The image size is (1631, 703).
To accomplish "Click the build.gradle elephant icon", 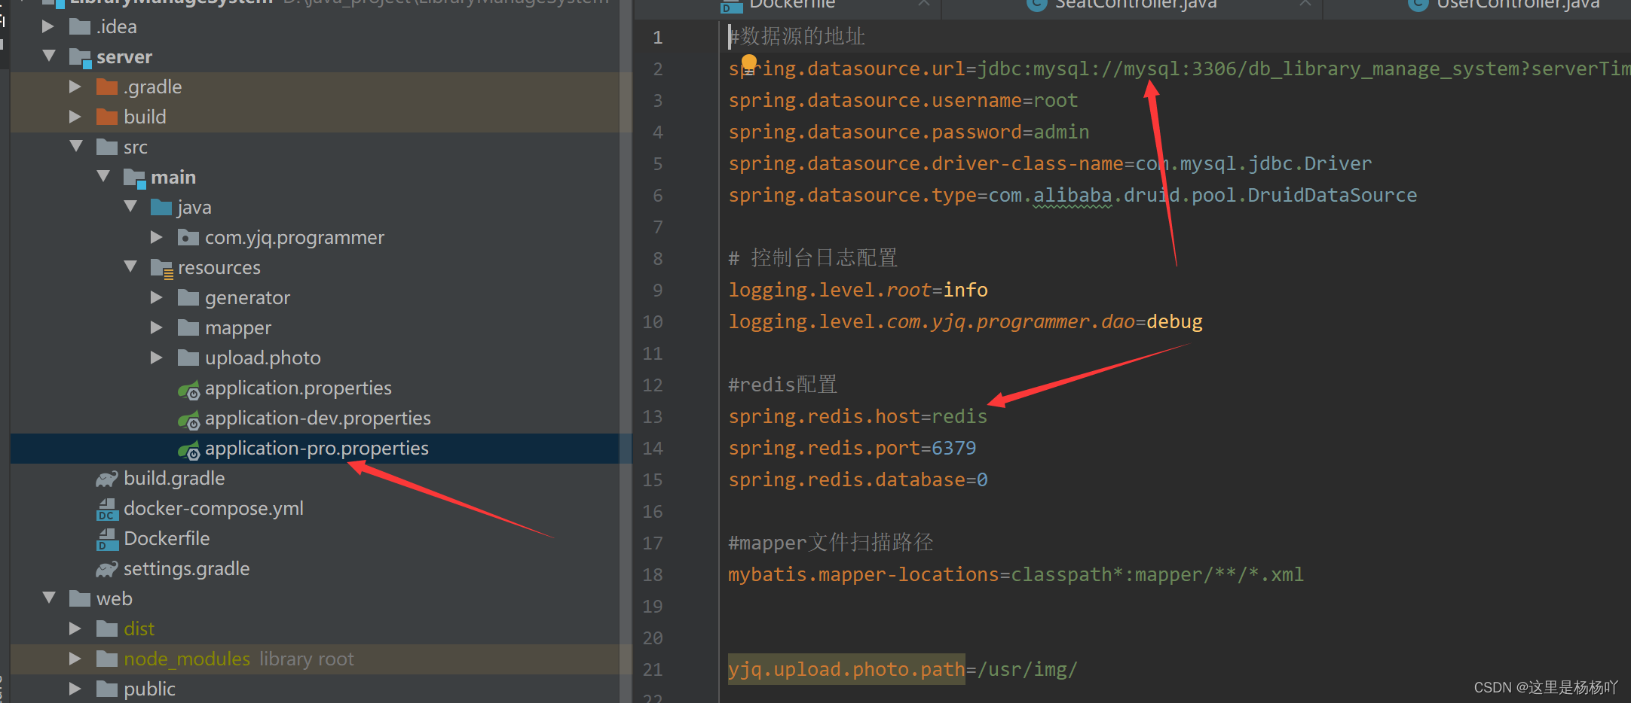I will (x=107, y=479).
